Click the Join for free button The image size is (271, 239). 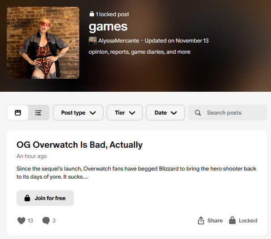pos(45,198)
